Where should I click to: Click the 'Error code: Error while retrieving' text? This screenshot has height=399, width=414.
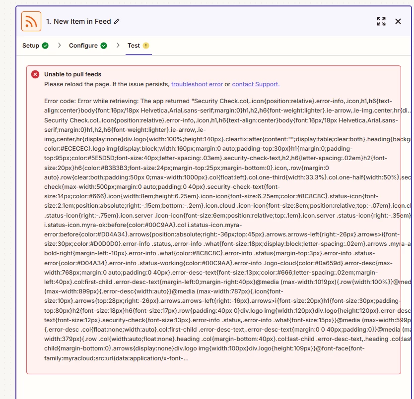(x=91, y=101)
